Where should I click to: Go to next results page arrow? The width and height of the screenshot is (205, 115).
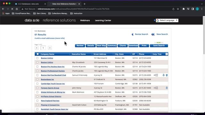click(50, 48)
